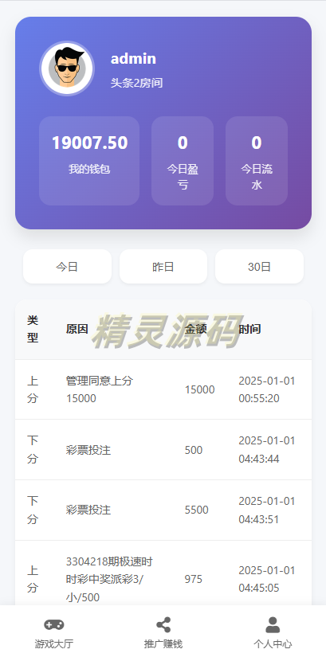Click the 今日盈亏 stat card
The image size is (326, 657).
pyautogui.click(x=183, y=161)
